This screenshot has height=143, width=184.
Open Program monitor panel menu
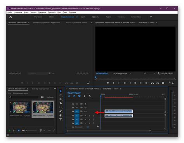tap(156, 23)
